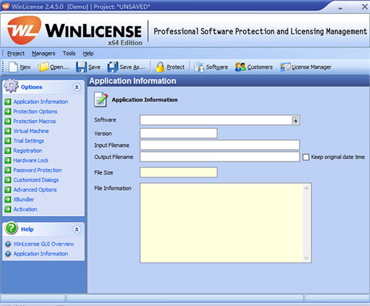Click the File Size field
Viewport: 370px width, 306px height.
[x=179, y=172]
